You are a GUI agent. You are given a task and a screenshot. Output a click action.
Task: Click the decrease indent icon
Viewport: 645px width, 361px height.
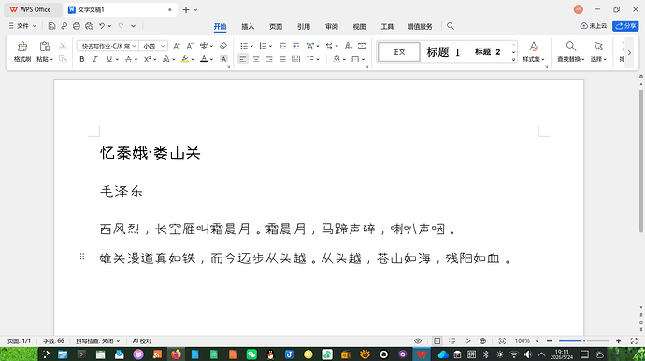[x=282, y=46]
